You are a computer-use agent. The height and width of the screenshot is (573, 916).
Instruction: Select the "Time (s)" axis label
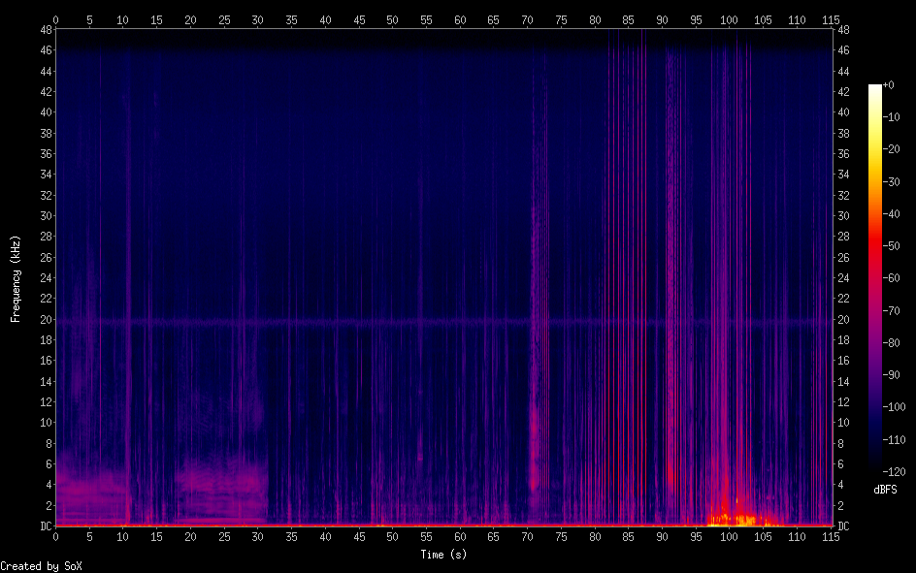coord(442,555)
